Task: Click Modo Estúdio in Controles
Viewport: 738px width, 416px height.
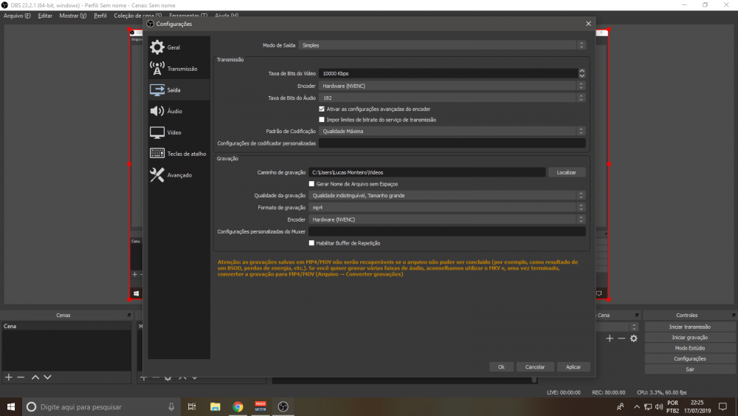Action: click(689, 348)
